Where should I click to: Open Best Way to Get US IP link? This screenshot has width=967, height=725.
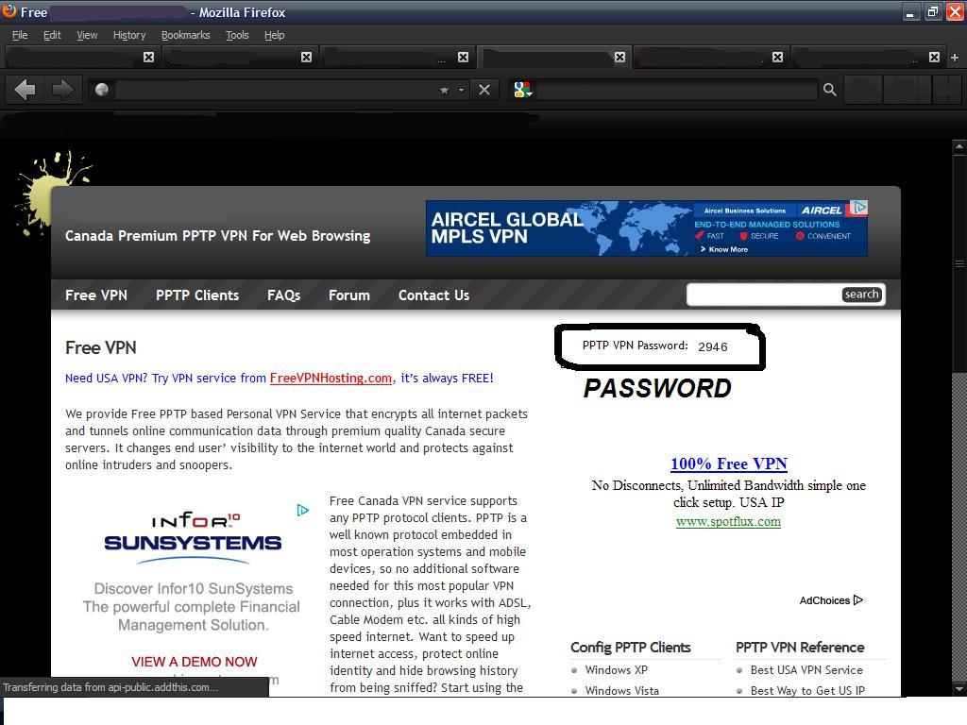[x=807, y=690]
